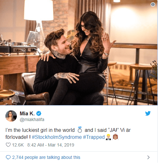The image size is (158, 163).
Task: Click the blue verified badge
Action: tap(39, 113)
